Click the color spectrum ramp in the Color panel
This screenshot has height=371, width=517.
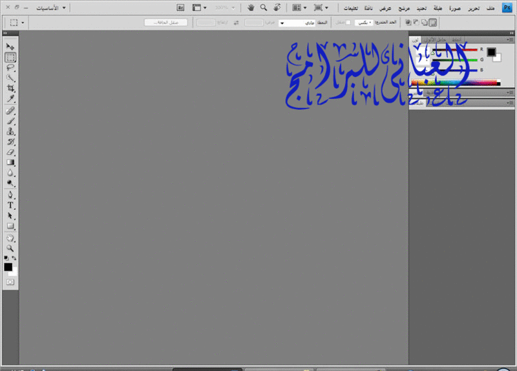click(x=456, y=83)
